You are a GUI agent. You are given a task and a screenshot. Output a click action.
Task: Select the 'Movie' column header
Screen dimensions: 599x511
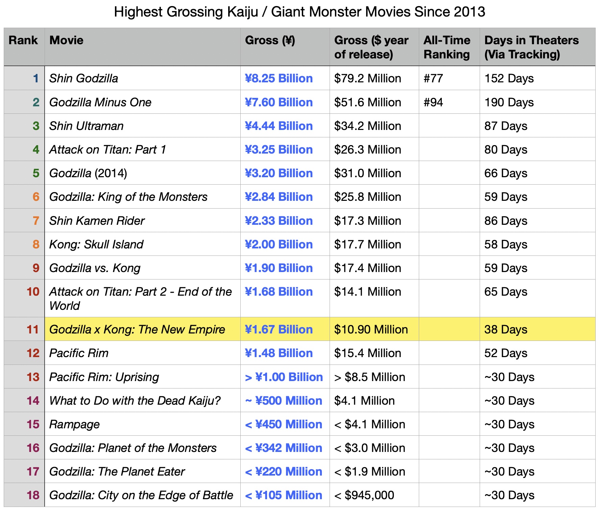[x=142, y=47]
